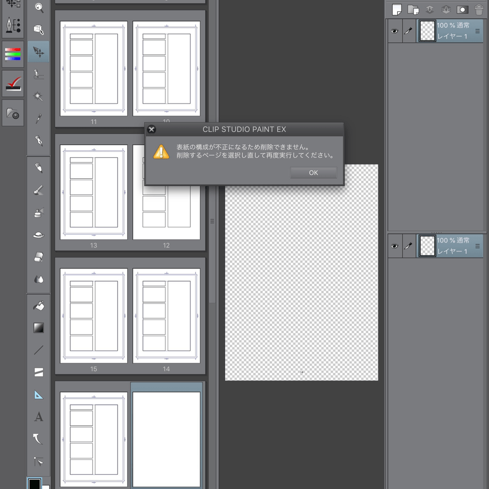
Task: Select the Gradient tool
Action: click(39, 328)
